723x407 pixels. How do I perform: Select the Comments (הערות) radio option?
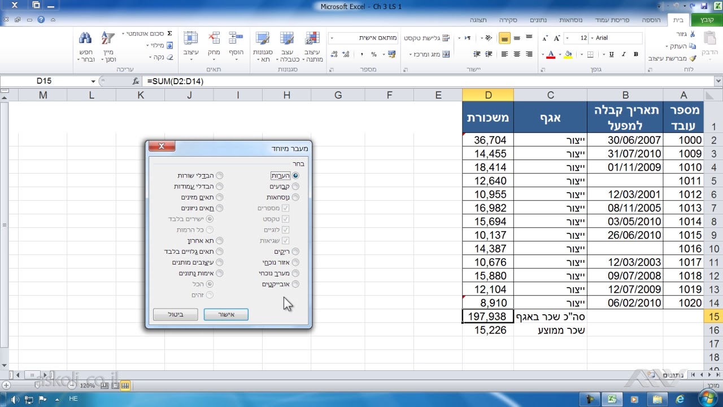tap(295, 176)
